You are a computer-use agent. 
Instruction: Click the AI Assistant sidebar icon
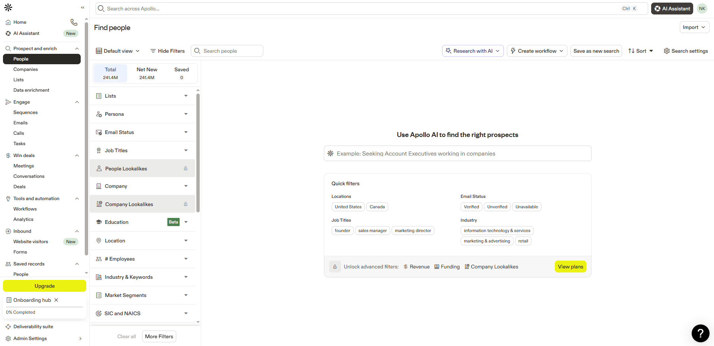8,33
